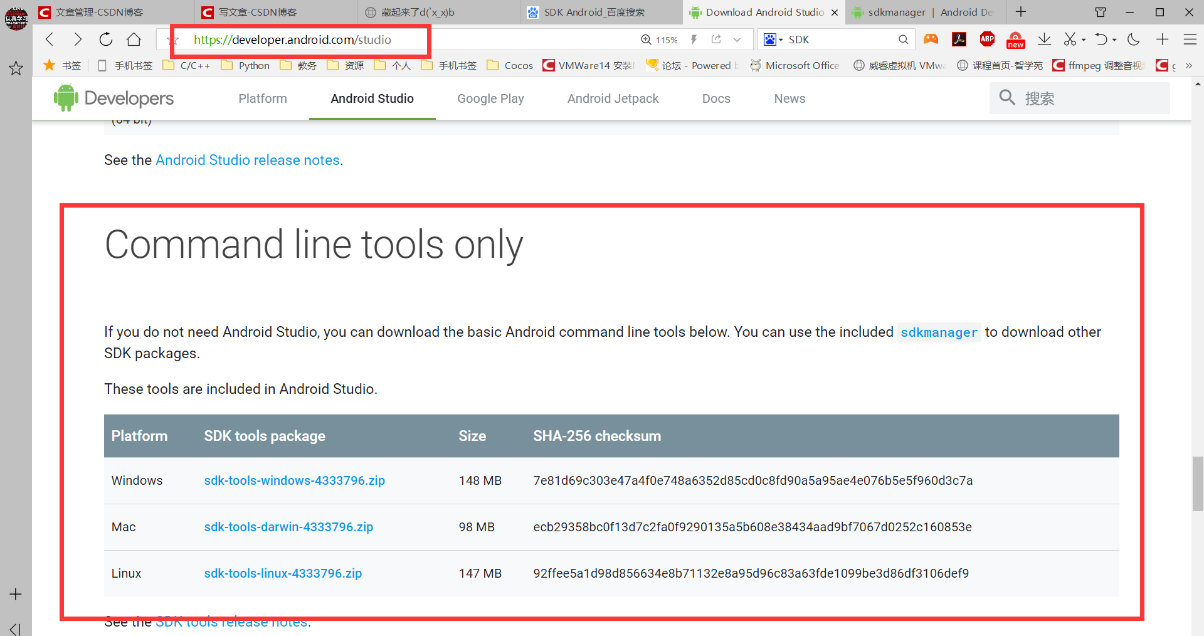Open the sdkmanager code link
1204x636 pixels.
point(939,332)
